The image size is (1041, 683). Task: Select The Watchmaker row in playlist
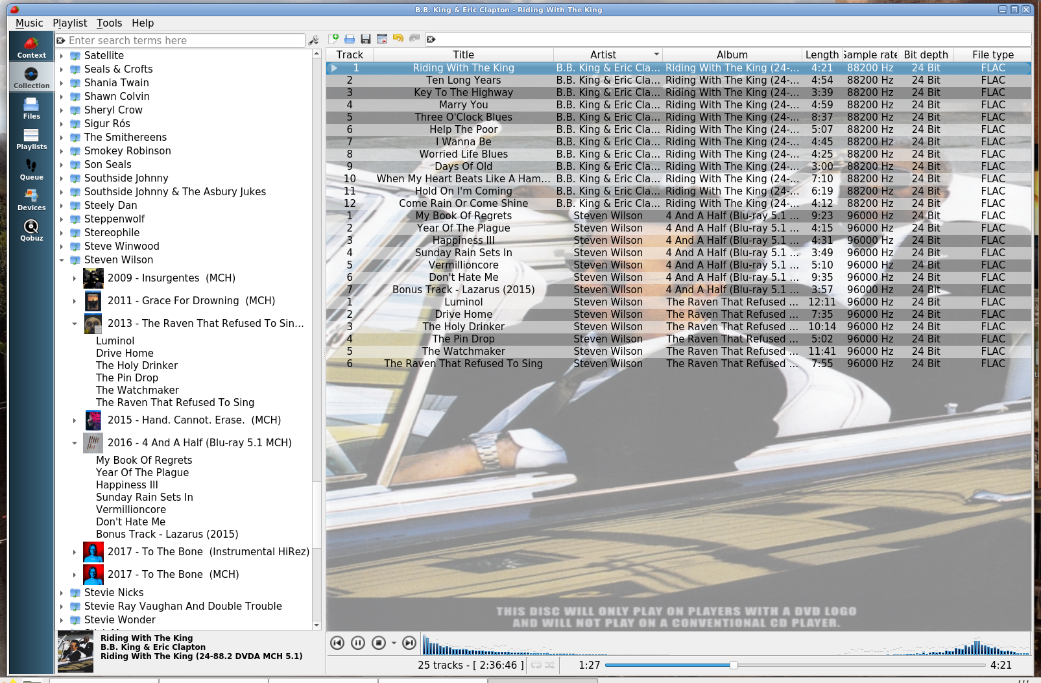[678, 352]
